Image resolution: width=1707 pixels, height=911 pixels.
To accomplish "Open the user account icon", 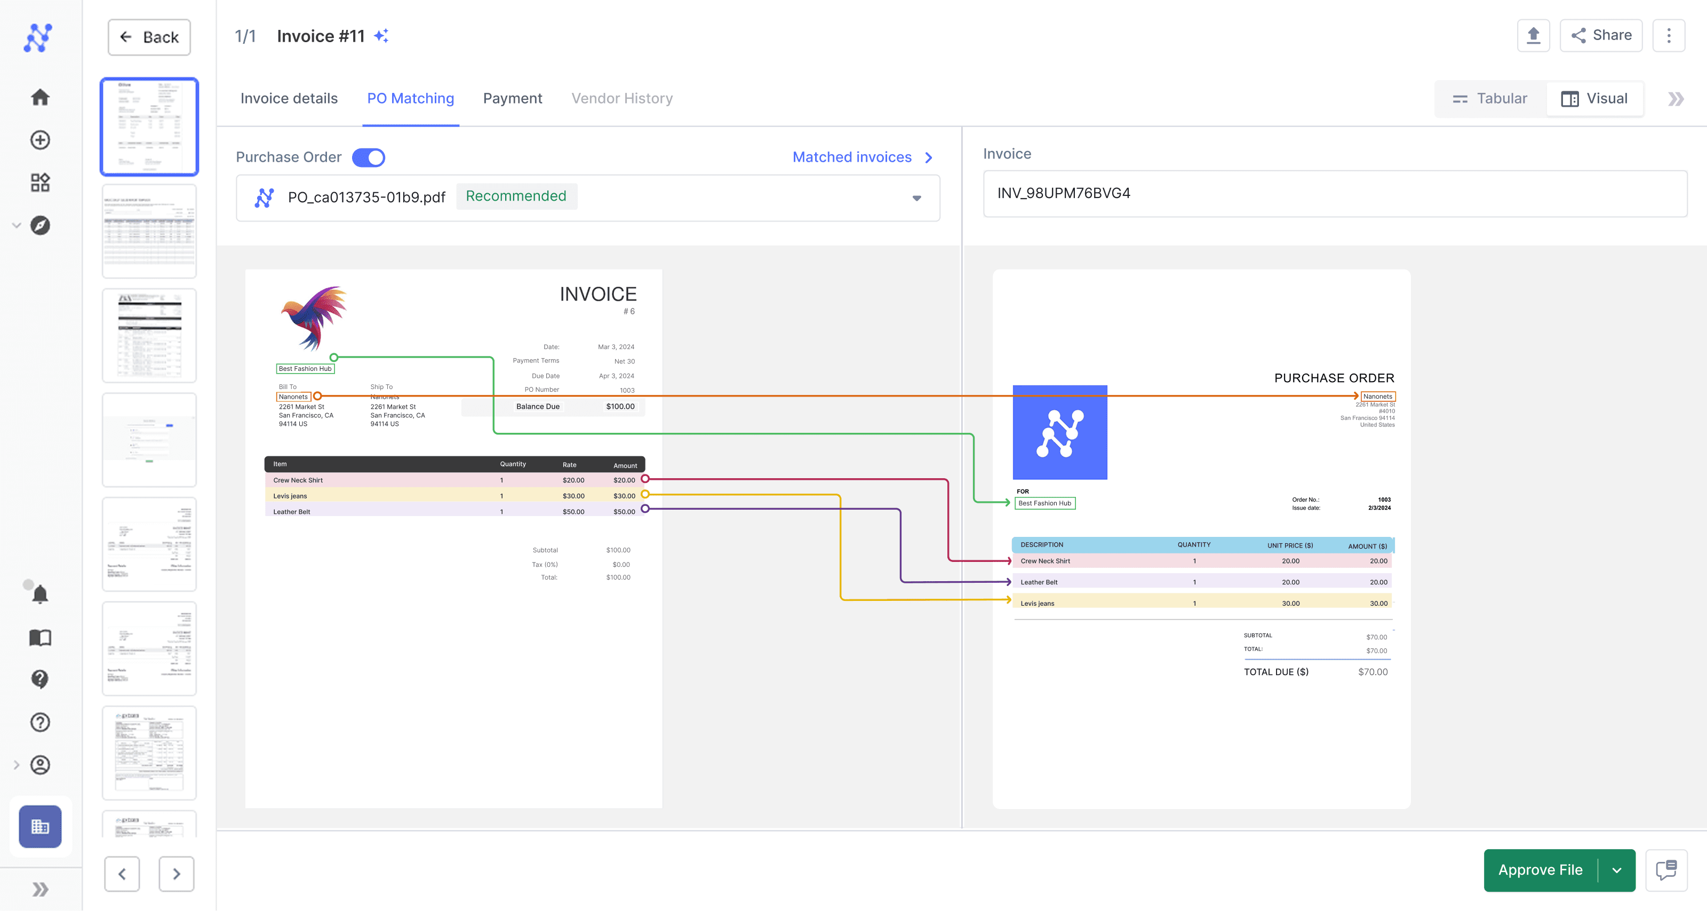I will tap(40, 764).
